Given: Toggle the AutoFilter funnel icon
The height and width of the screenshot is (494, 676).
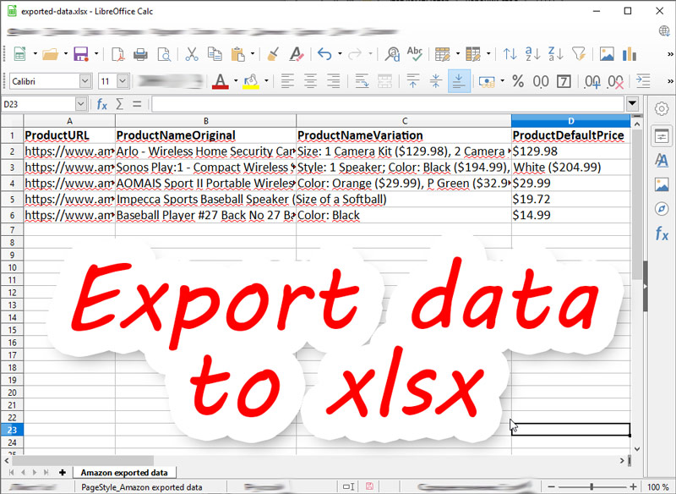Looking at the screenshot, I should point(579,54).
